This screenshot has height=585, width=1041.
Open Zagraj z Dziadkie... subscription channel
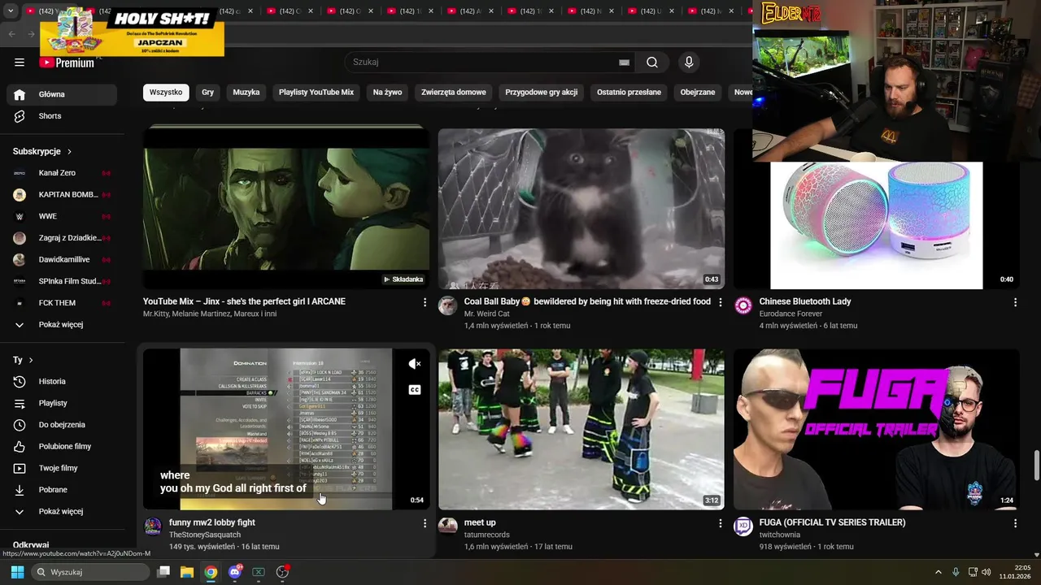(62, 238)
